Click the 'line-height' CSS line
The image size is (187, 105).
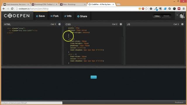(x=79, y=43)
